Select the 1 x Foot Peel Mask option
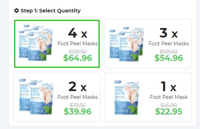200x129 pixels. 148,97
